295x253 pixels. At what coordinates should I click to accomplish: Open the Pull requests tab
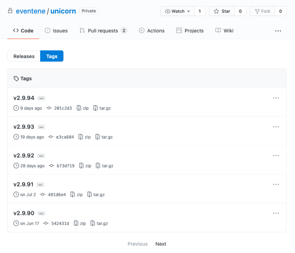point(103,31)
